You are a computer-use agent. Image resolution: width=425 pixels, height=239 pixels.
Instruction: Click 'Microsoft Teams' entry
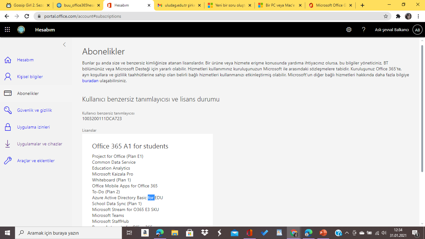point(108,215)
